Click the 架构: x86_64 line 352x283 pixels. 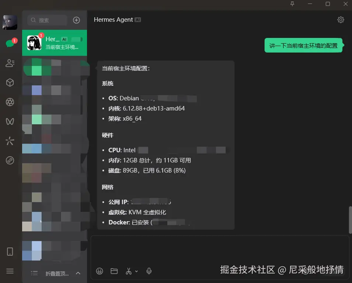[125, 119]
